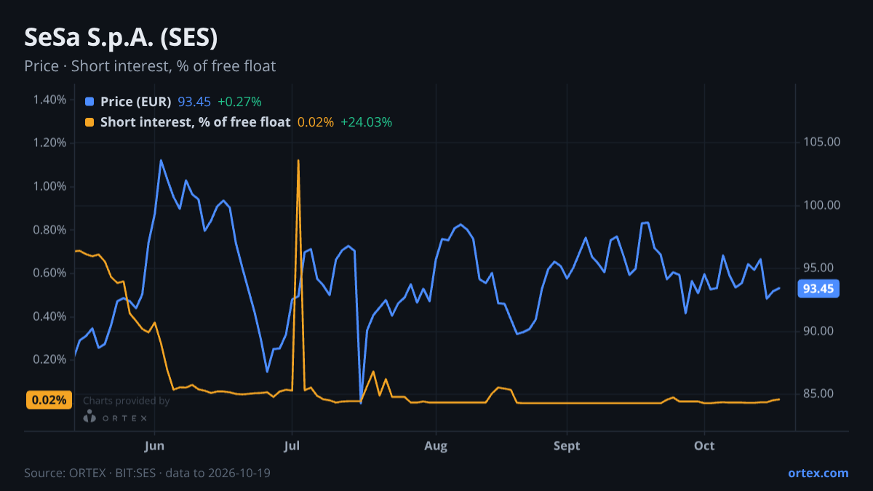Click the '0.20%' left axis label
The height and width of the screenshot is (491, 873).
49,359
